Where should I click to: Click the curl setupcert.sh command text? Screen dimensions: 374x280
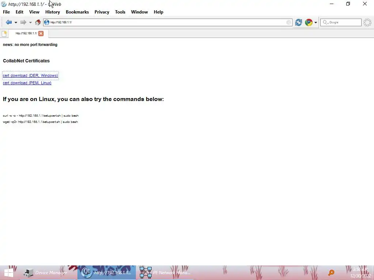pyautogui.click(x=41, y=116)
